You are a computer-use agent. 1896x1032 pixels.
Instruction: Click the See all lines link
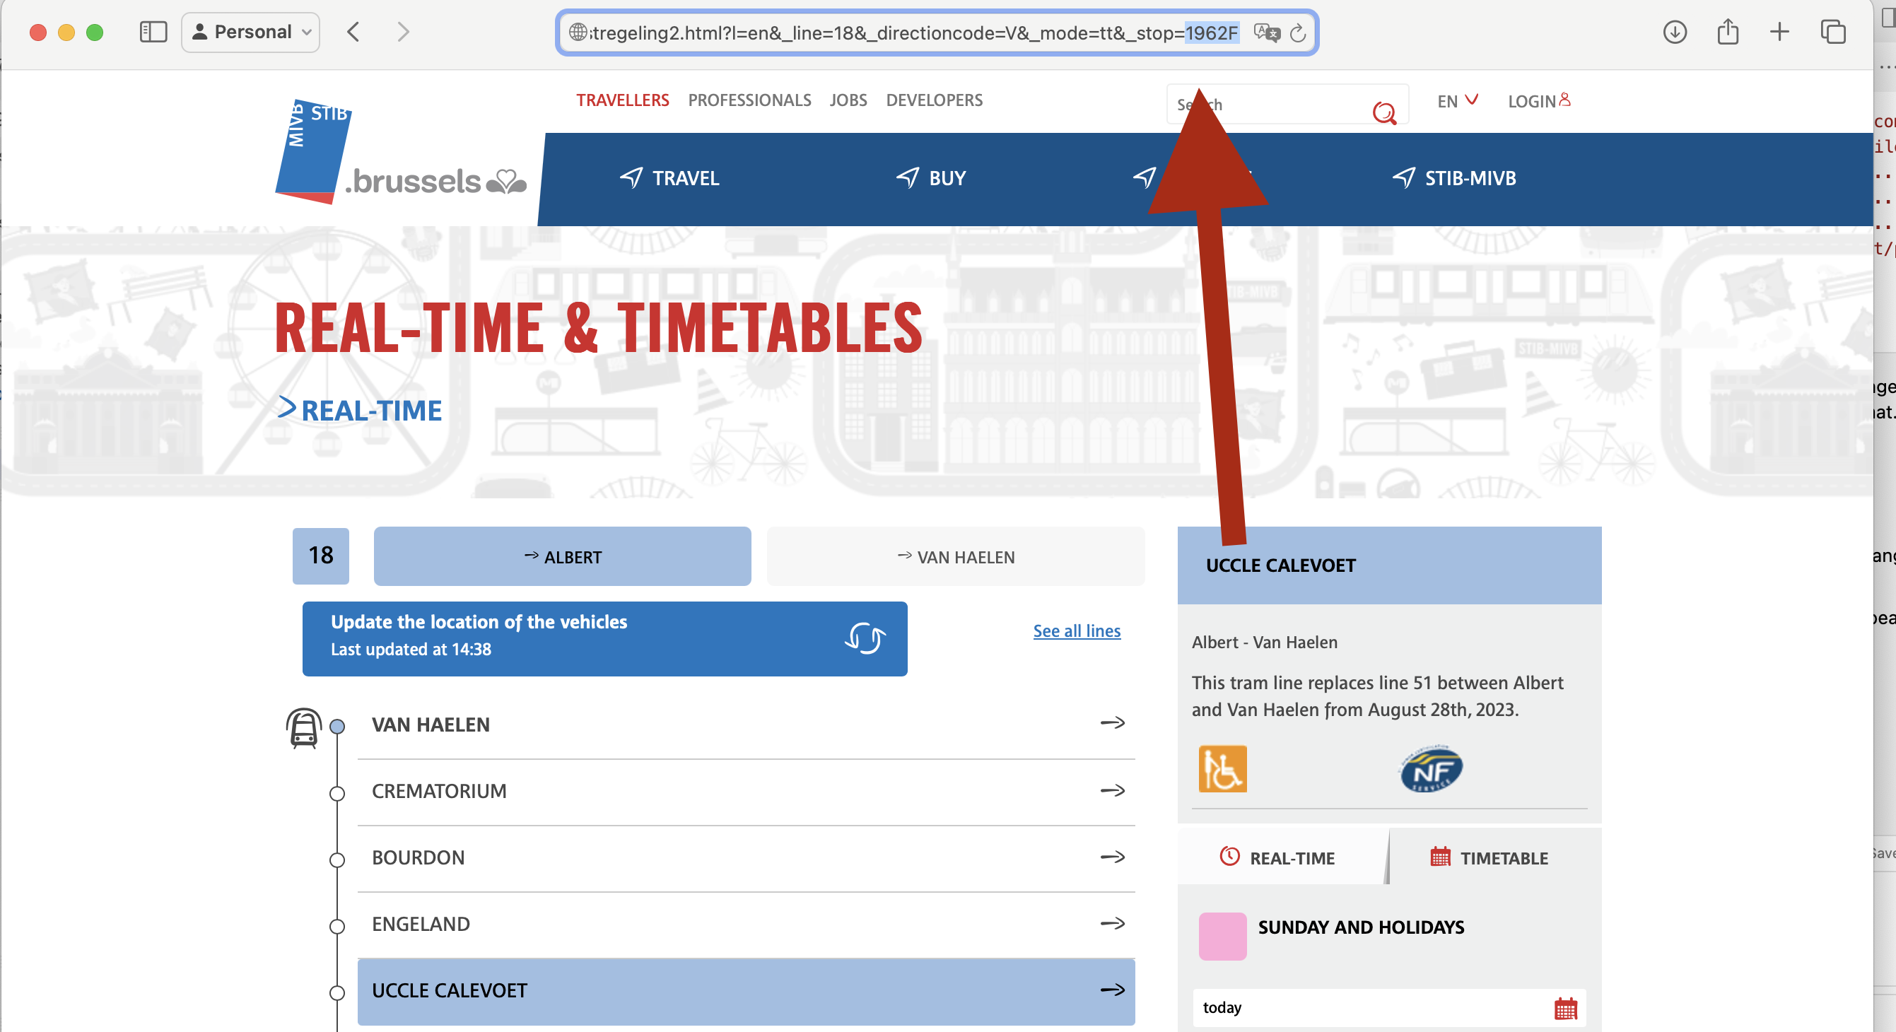1077,631
